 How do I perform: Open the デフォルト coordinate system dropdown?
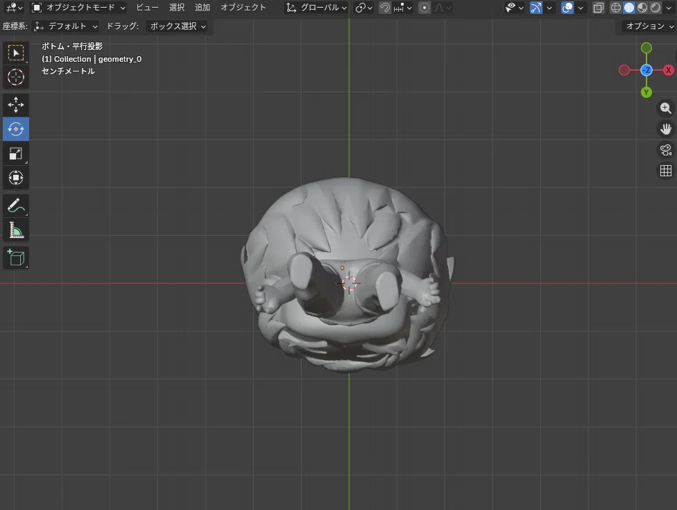coord(66,26)
